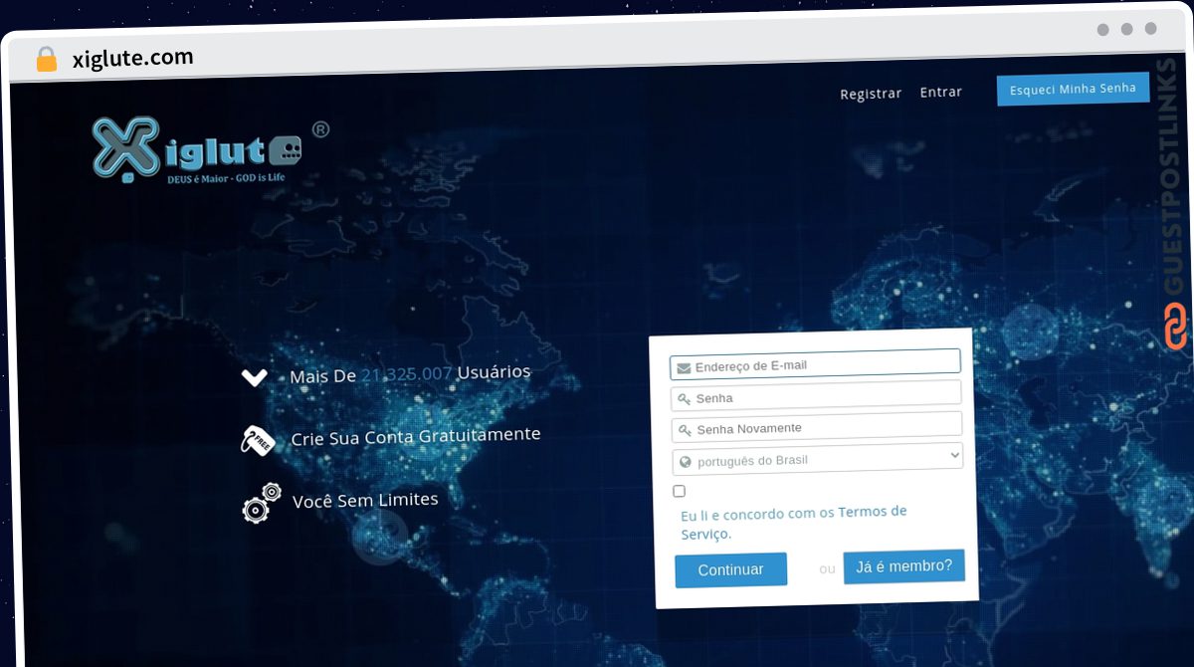Viewport: 1194px width, 667px height.
Task: Open the português do Brasil language dropdown
Action: point(817,458)
